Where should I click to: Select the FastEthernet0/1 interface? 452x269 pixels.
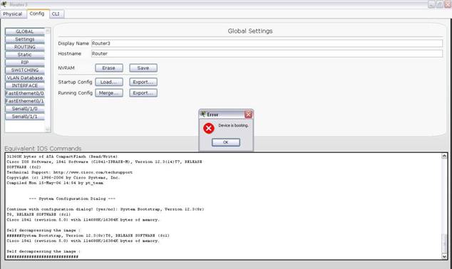coord(25,101)
